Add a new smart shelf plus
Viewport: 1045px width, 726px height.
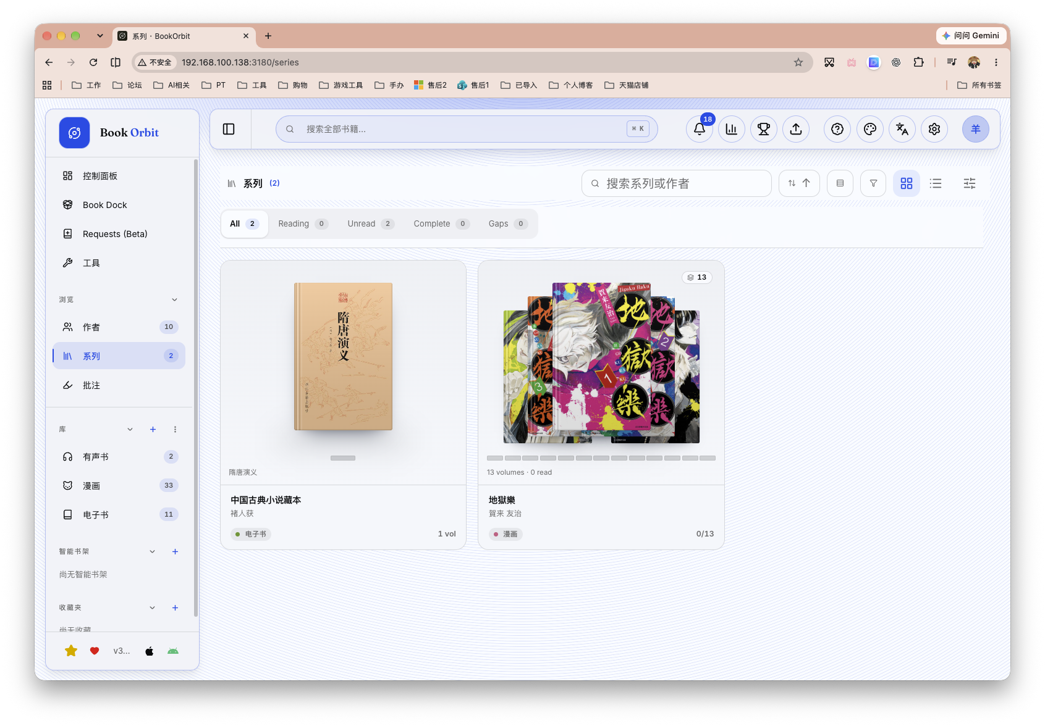(175, 551)
